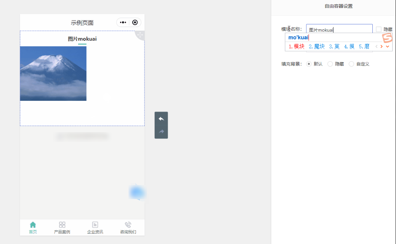Click the undo arrow button
Viewport: 396px width, 244px height.
pos(161,119)
